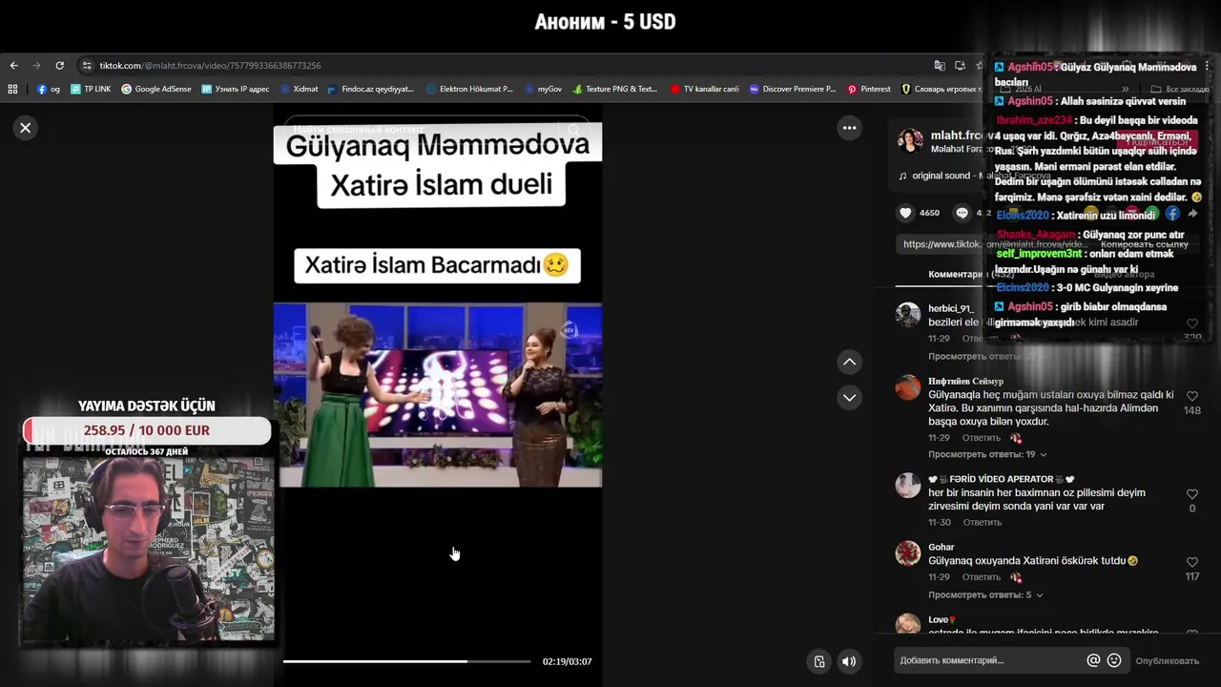The width and height of the screenshot is (1221, 687).
Task: Like Gohar's comment
Action: 1192,563
